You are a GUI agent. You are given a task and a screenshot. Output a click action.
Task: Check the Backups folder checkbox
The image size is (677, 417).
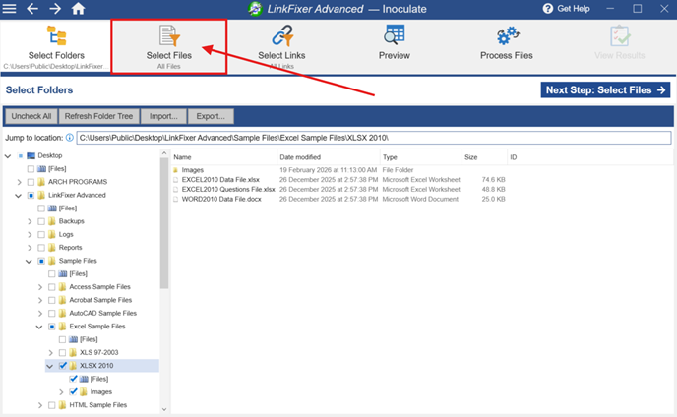click(41, 221)
